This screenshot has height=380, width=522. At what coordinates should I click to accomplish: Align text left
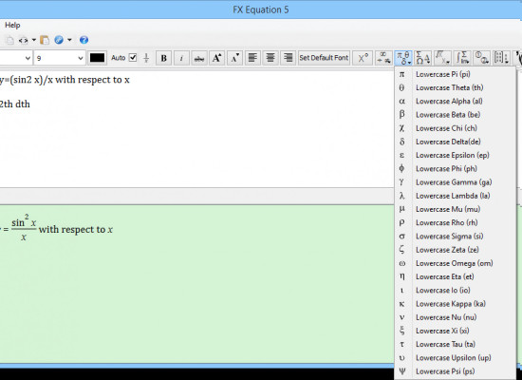coord(252,58)
